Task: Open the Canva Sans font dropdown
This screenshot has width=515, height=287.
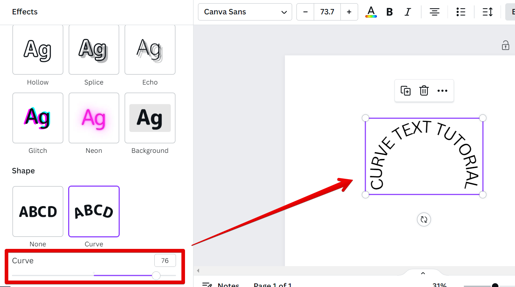Action: click(245, 12)
